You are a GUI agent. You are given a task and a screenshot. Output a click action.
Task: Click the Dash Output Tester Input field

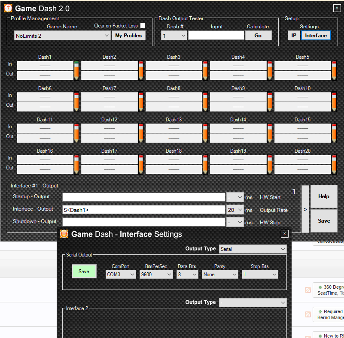coord(216,36)
